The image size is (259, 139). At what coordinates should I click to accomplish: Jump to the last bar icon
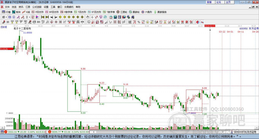[47, 17]
